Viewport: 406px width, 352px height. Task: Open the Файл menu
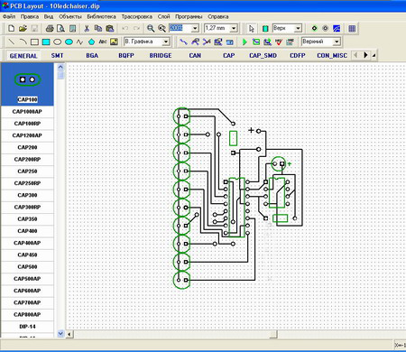click(9, 16)
